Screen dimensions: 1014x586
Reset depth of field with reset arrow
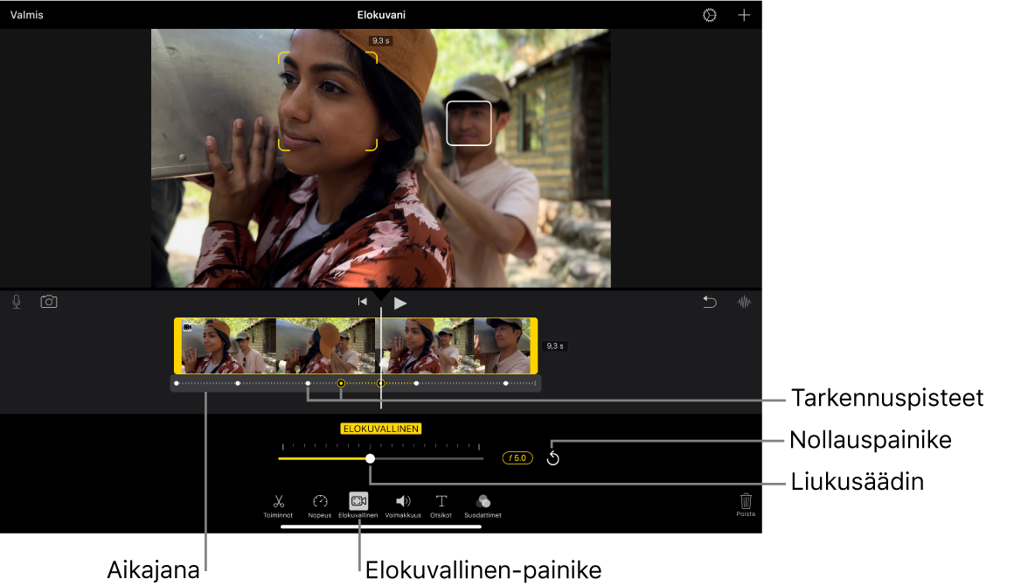tap(553, 458)
